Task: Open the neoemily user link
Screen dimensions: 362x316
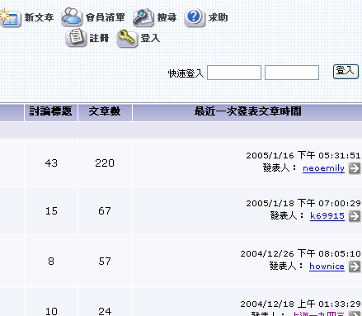Action: pyautogui.click(x=323, y=168)
